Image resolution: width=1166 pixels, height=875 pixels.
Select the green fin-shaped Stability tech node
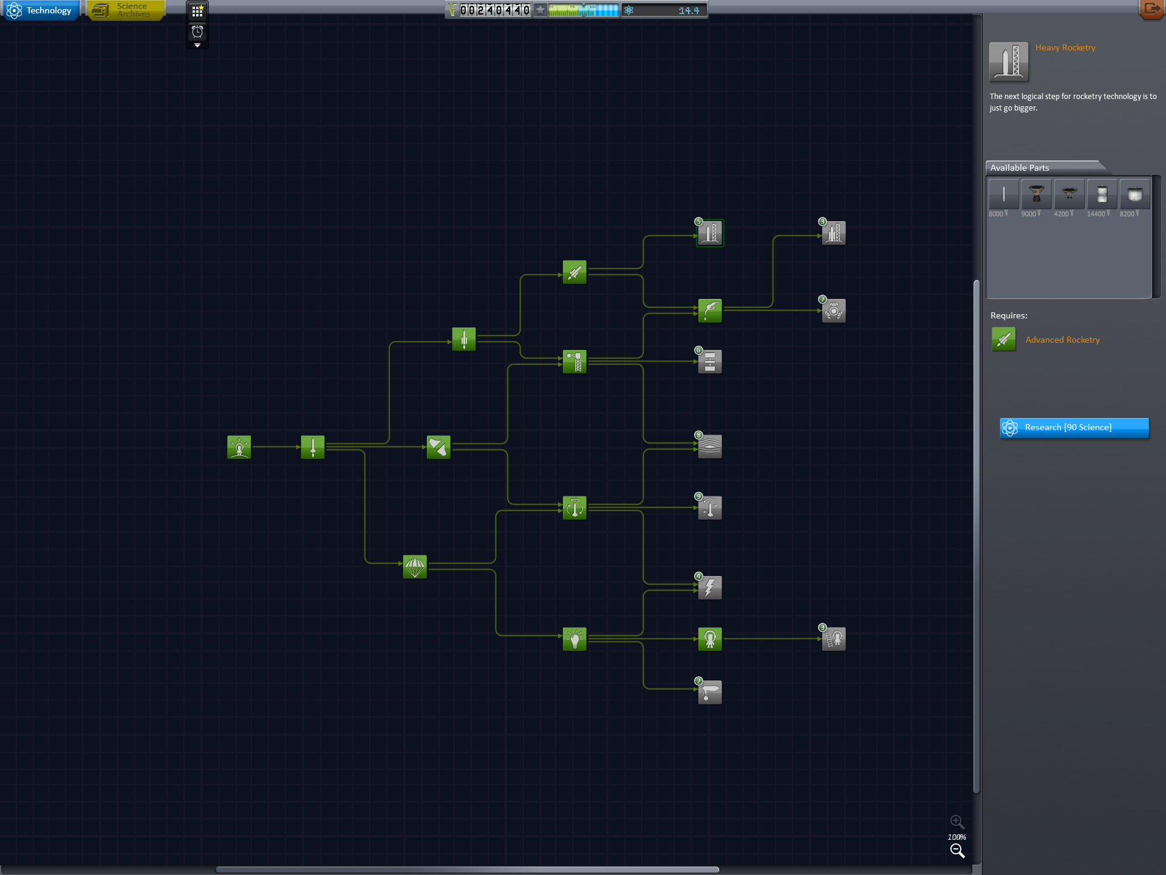tap(438, 447)
